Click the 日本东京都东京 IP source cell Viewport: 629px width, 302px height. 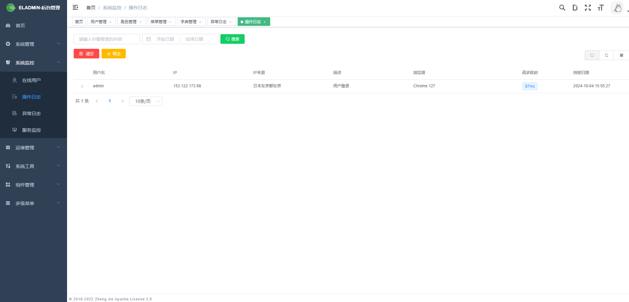(x=267, y=86)
